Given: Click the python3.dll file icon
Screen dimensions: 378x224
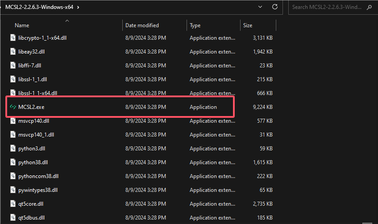Looking at the screenshot, I should pyautogui.click(x=13, y=148).
